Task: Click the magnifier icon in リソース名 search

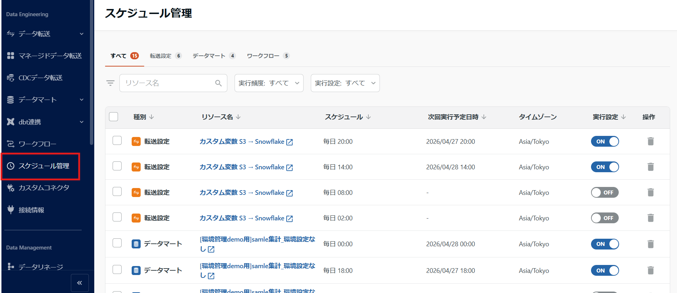Action: [218, 83]
